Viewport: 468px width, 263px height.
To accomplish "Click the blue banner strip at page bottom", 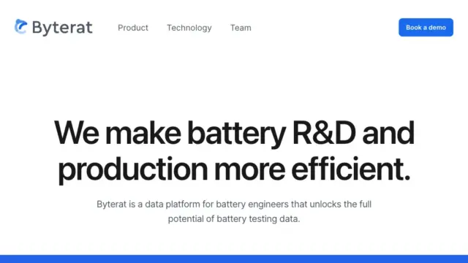I will (x=234, y=259).
